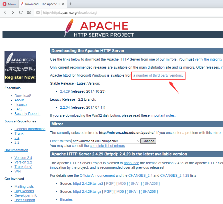Viewport: 223px width, 204px height.
Task: Close the Download - The Apache tab
Action: [63, 4]
